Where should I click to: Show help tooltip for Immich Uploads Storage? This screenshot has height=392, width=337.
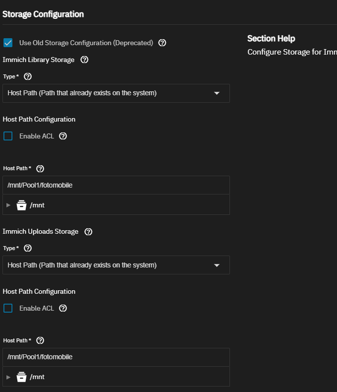tap(88, 232)
